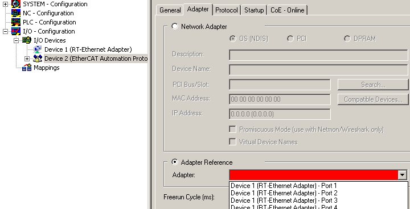This screenshot has height=209, width=410.
Task: Select the OS (NDIS) radio option
Action: click(233, 39)
